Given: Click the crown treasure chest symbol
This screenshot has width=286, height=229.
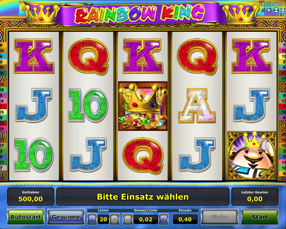Looking at the screenshot, I should coord(143,106).
